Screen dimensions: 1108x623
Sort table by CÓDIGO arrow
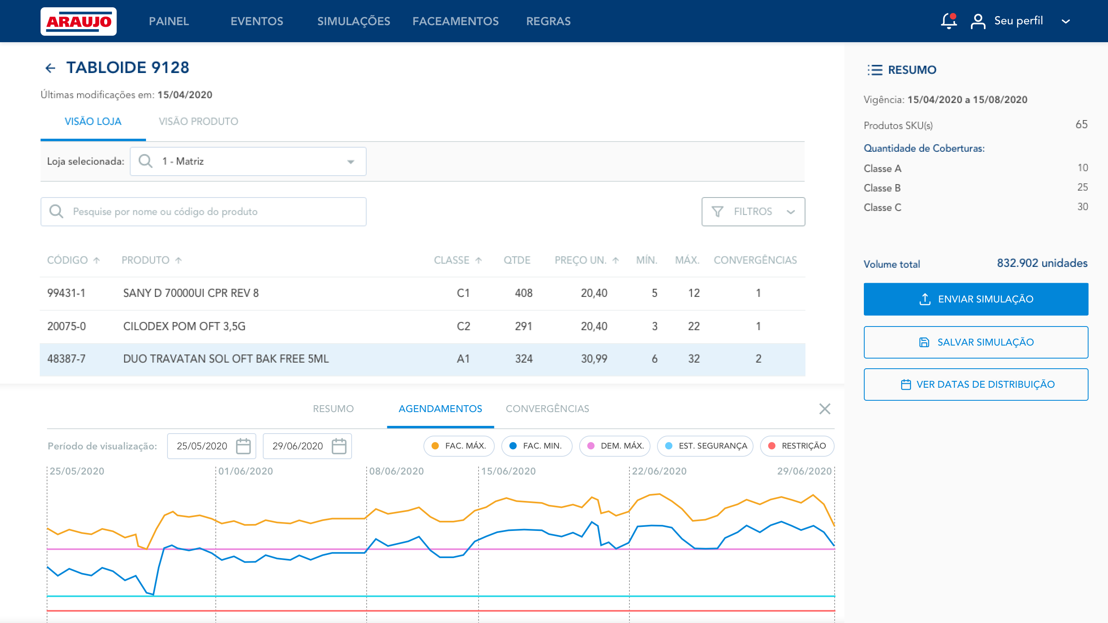pos(97,260)
